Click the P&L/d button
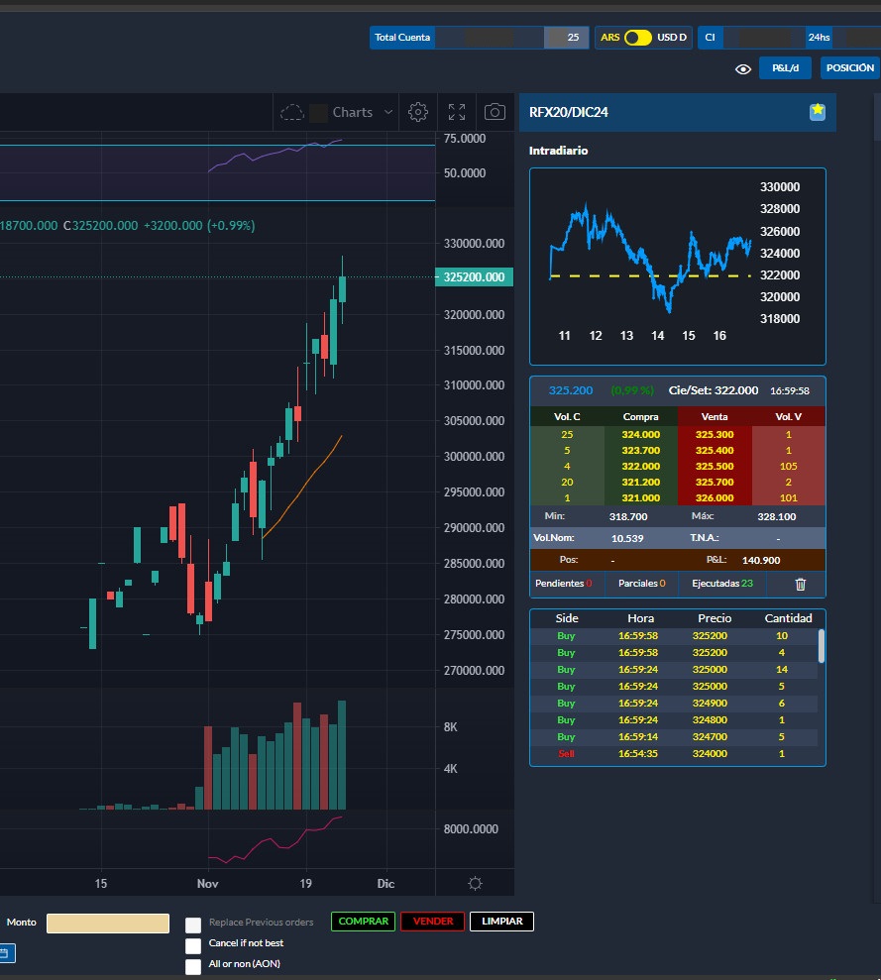 [785, 68]
